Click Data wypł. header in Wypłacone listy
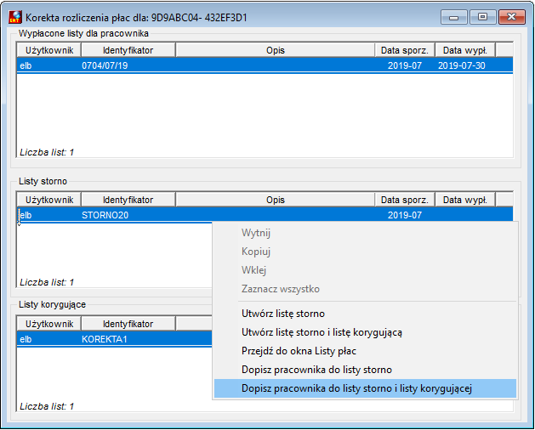The height and width of the screenshot is (430, 535). (x=465, y=50)
